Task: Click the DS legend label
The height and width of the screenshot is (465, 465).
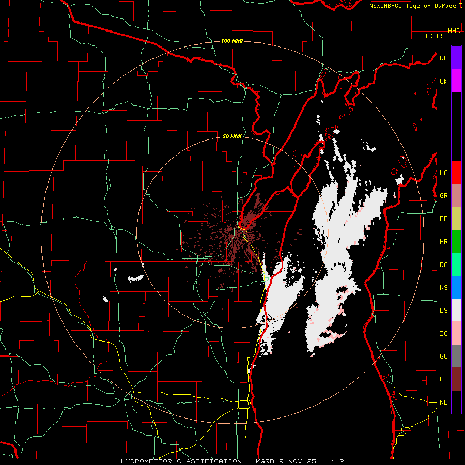Action: pyautogui.click(x=443, y=311)
